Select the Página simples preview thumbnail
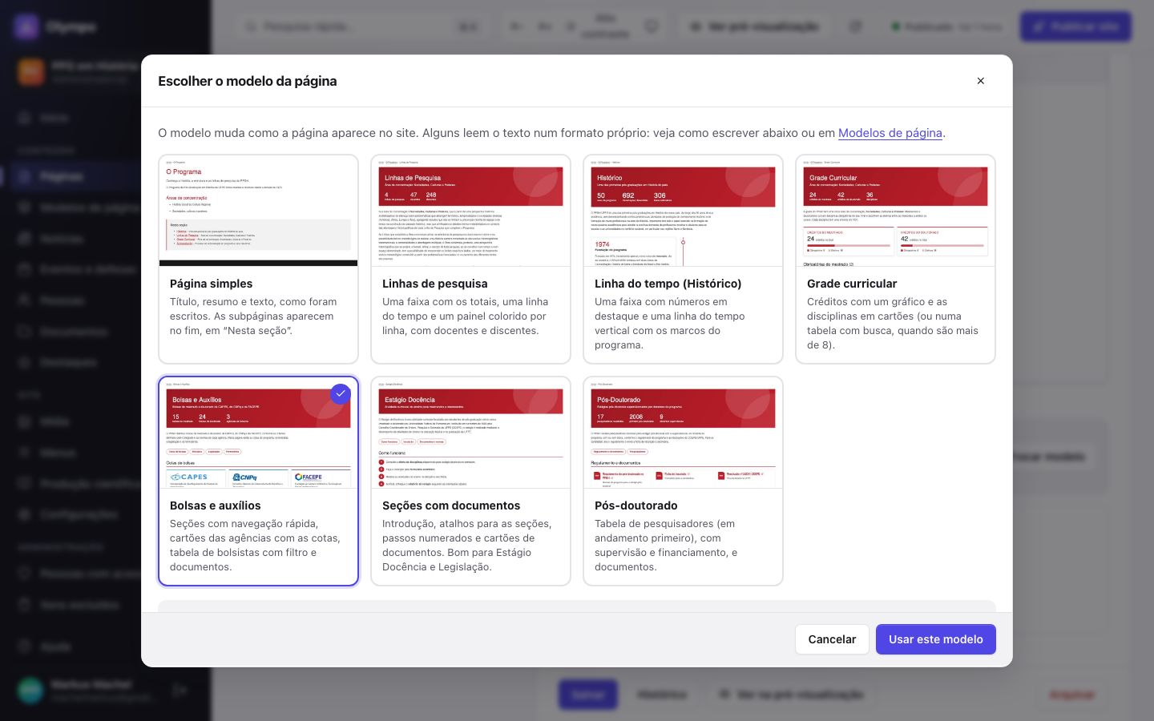The height and width of the screenshot is (721, 1154). point(258,211)
